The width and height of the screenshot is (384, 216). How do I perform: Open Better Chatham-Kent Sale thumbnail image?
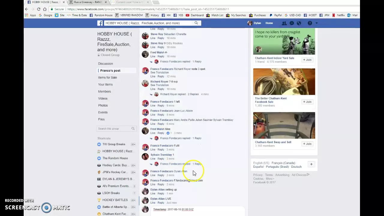284,82
